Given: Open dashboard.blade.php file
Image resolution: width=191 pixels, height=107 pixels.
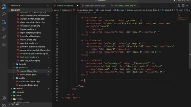Looking at the screenshot, I should 29,81.
